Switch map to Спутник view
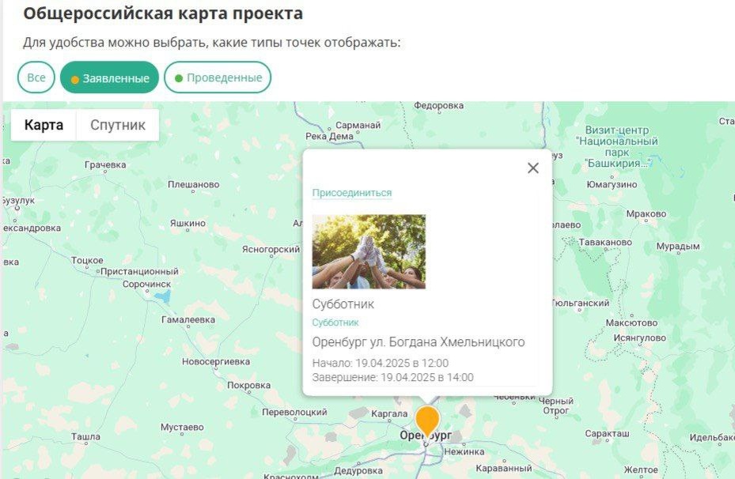 [118, 125]
